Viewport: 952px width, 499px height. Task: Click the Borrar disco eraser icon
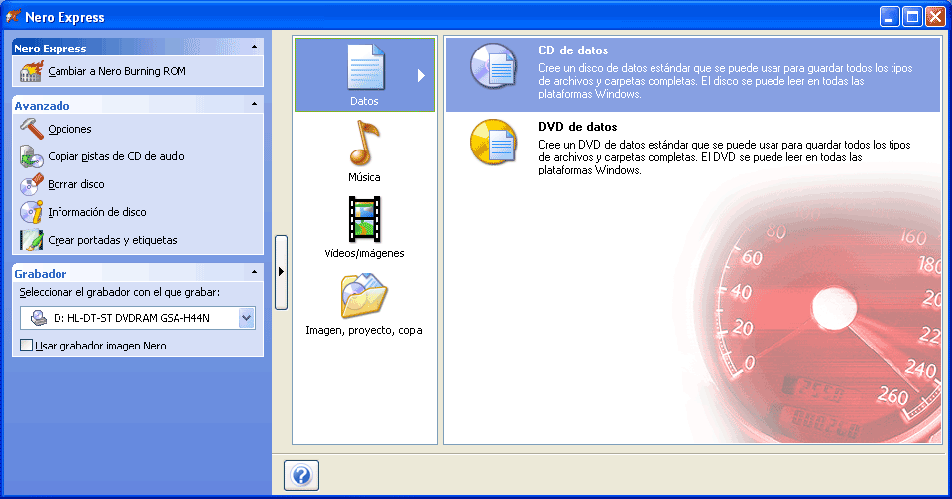coord(32,184)
